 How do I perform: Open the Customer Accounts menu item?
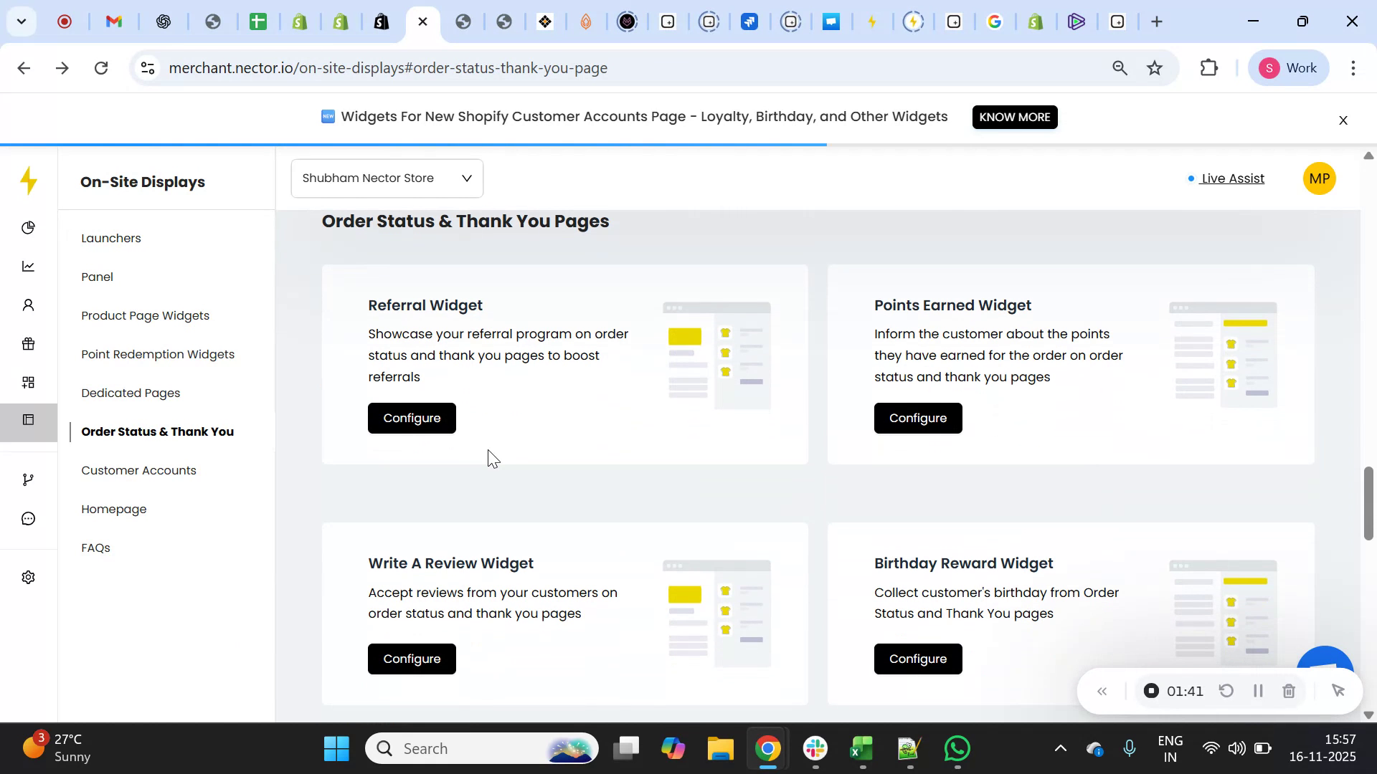click(138, 471)
